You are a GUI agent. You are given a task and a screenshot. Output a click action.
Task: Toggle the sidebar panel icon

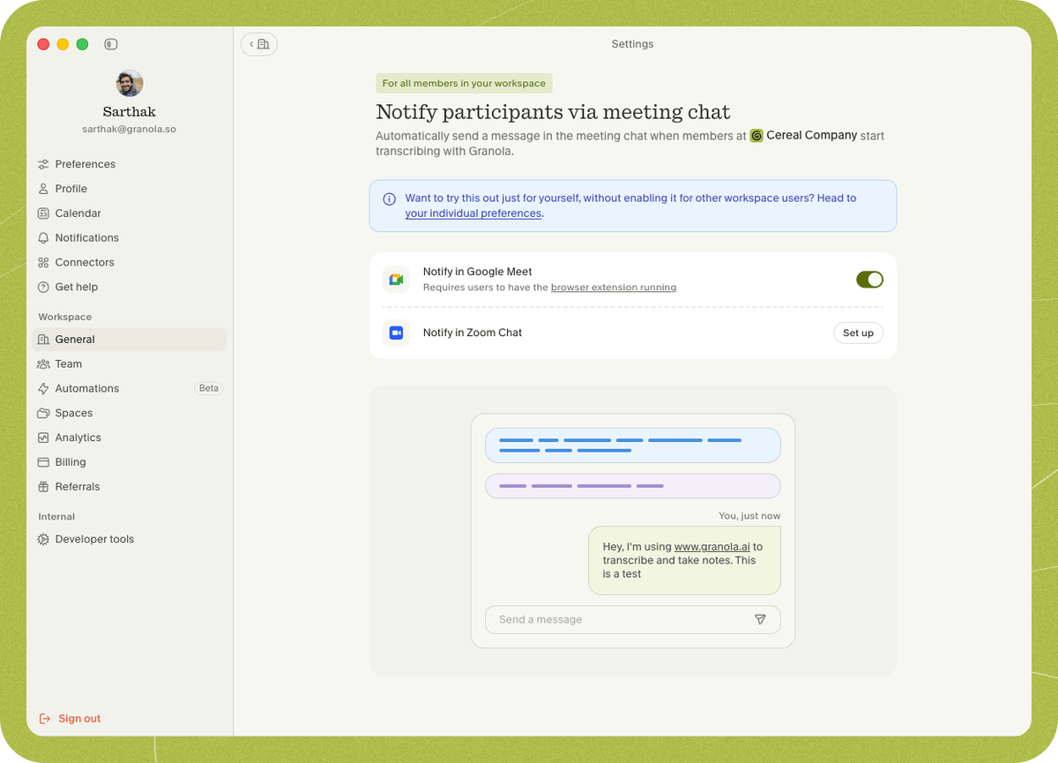110,44
